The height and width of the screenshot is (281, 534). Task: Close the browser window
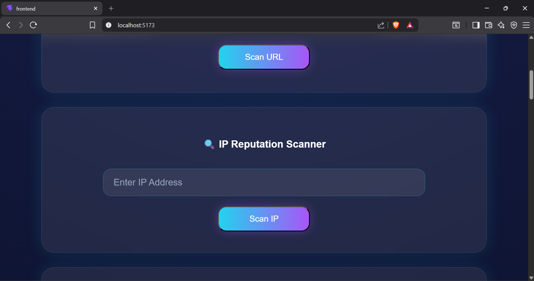[525, 8]
